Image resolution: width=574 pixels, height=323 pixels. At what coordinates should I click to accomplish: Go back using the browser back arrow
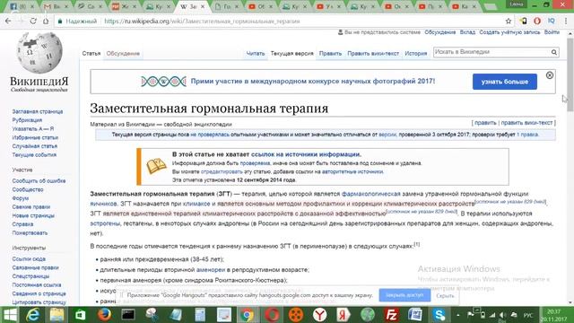pyautogui.click(x=8, y=22)
